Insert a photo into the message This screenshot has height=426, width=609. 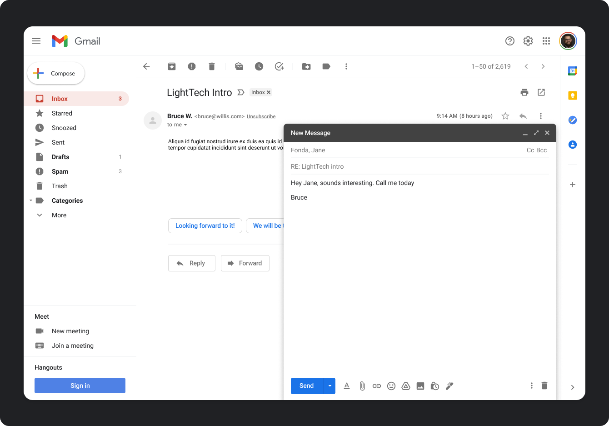420,386
